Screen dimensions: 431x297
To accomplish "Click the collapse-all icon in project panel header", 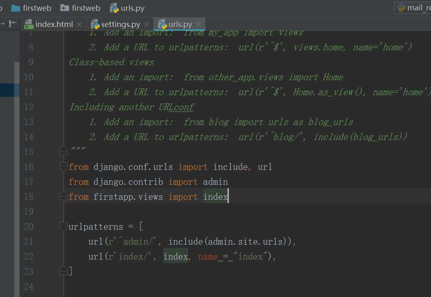I will coord(13,24).
